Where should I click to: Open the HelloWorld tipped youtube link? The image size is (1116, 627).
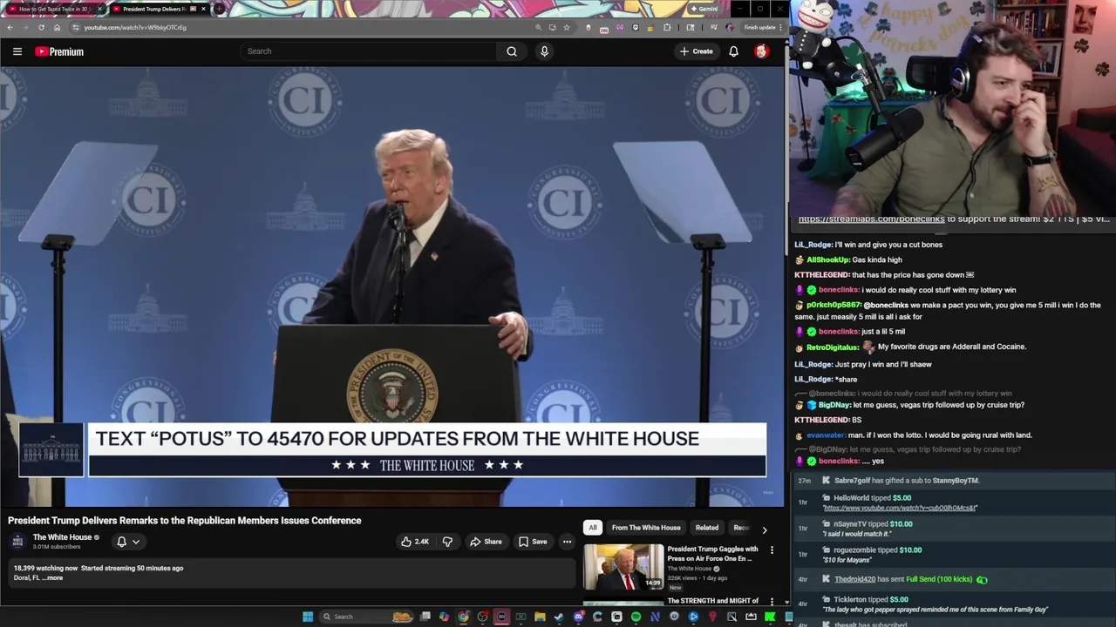click(900, 508)
